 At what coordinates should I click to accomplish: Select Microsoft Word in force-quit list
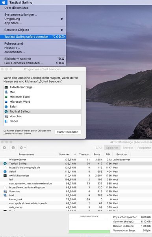tap(42, 102)
